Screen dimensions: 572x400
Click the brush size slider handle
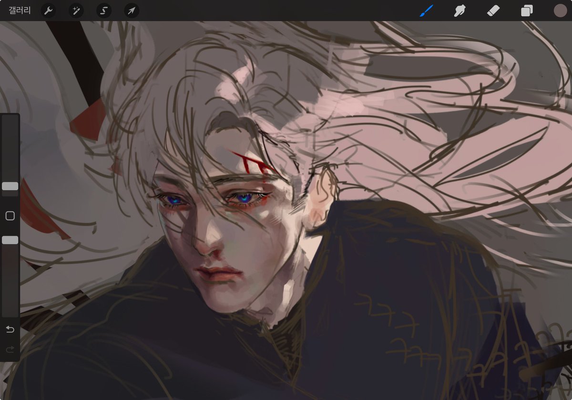[10, 186]
